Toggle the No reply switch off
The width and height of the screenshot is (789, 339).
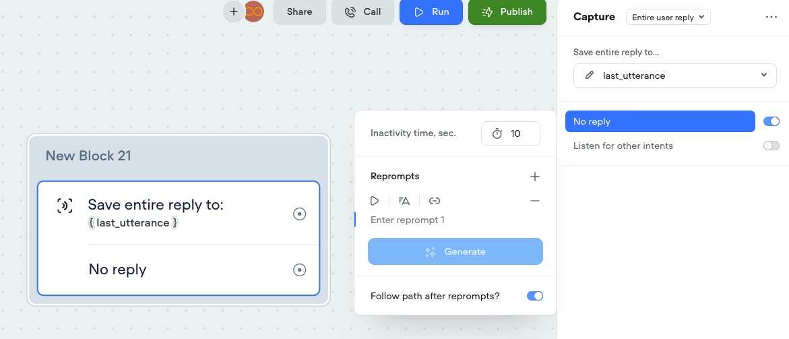click(x=771, y=121)
